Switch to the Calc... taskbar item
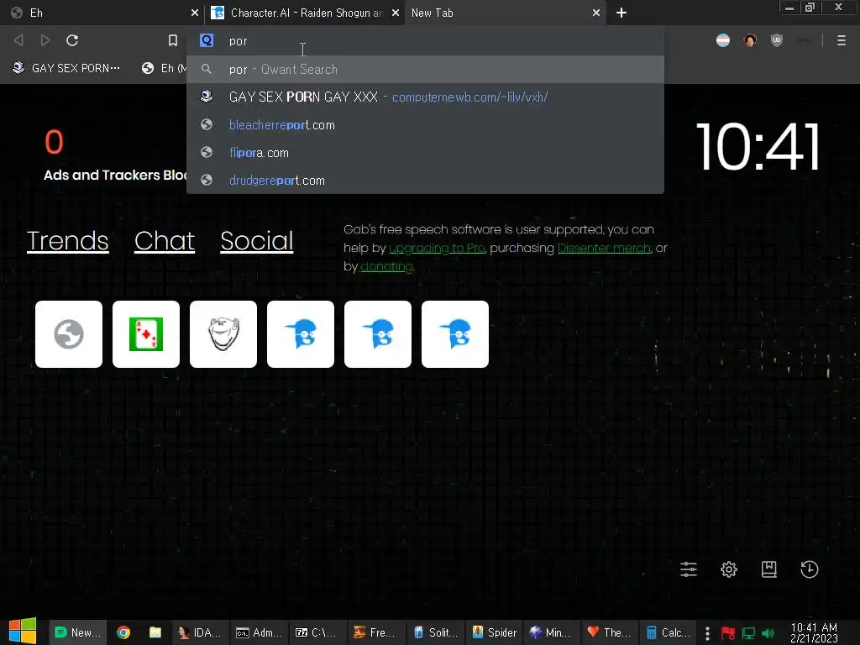860x645 pixels. (x=668, y=632)
